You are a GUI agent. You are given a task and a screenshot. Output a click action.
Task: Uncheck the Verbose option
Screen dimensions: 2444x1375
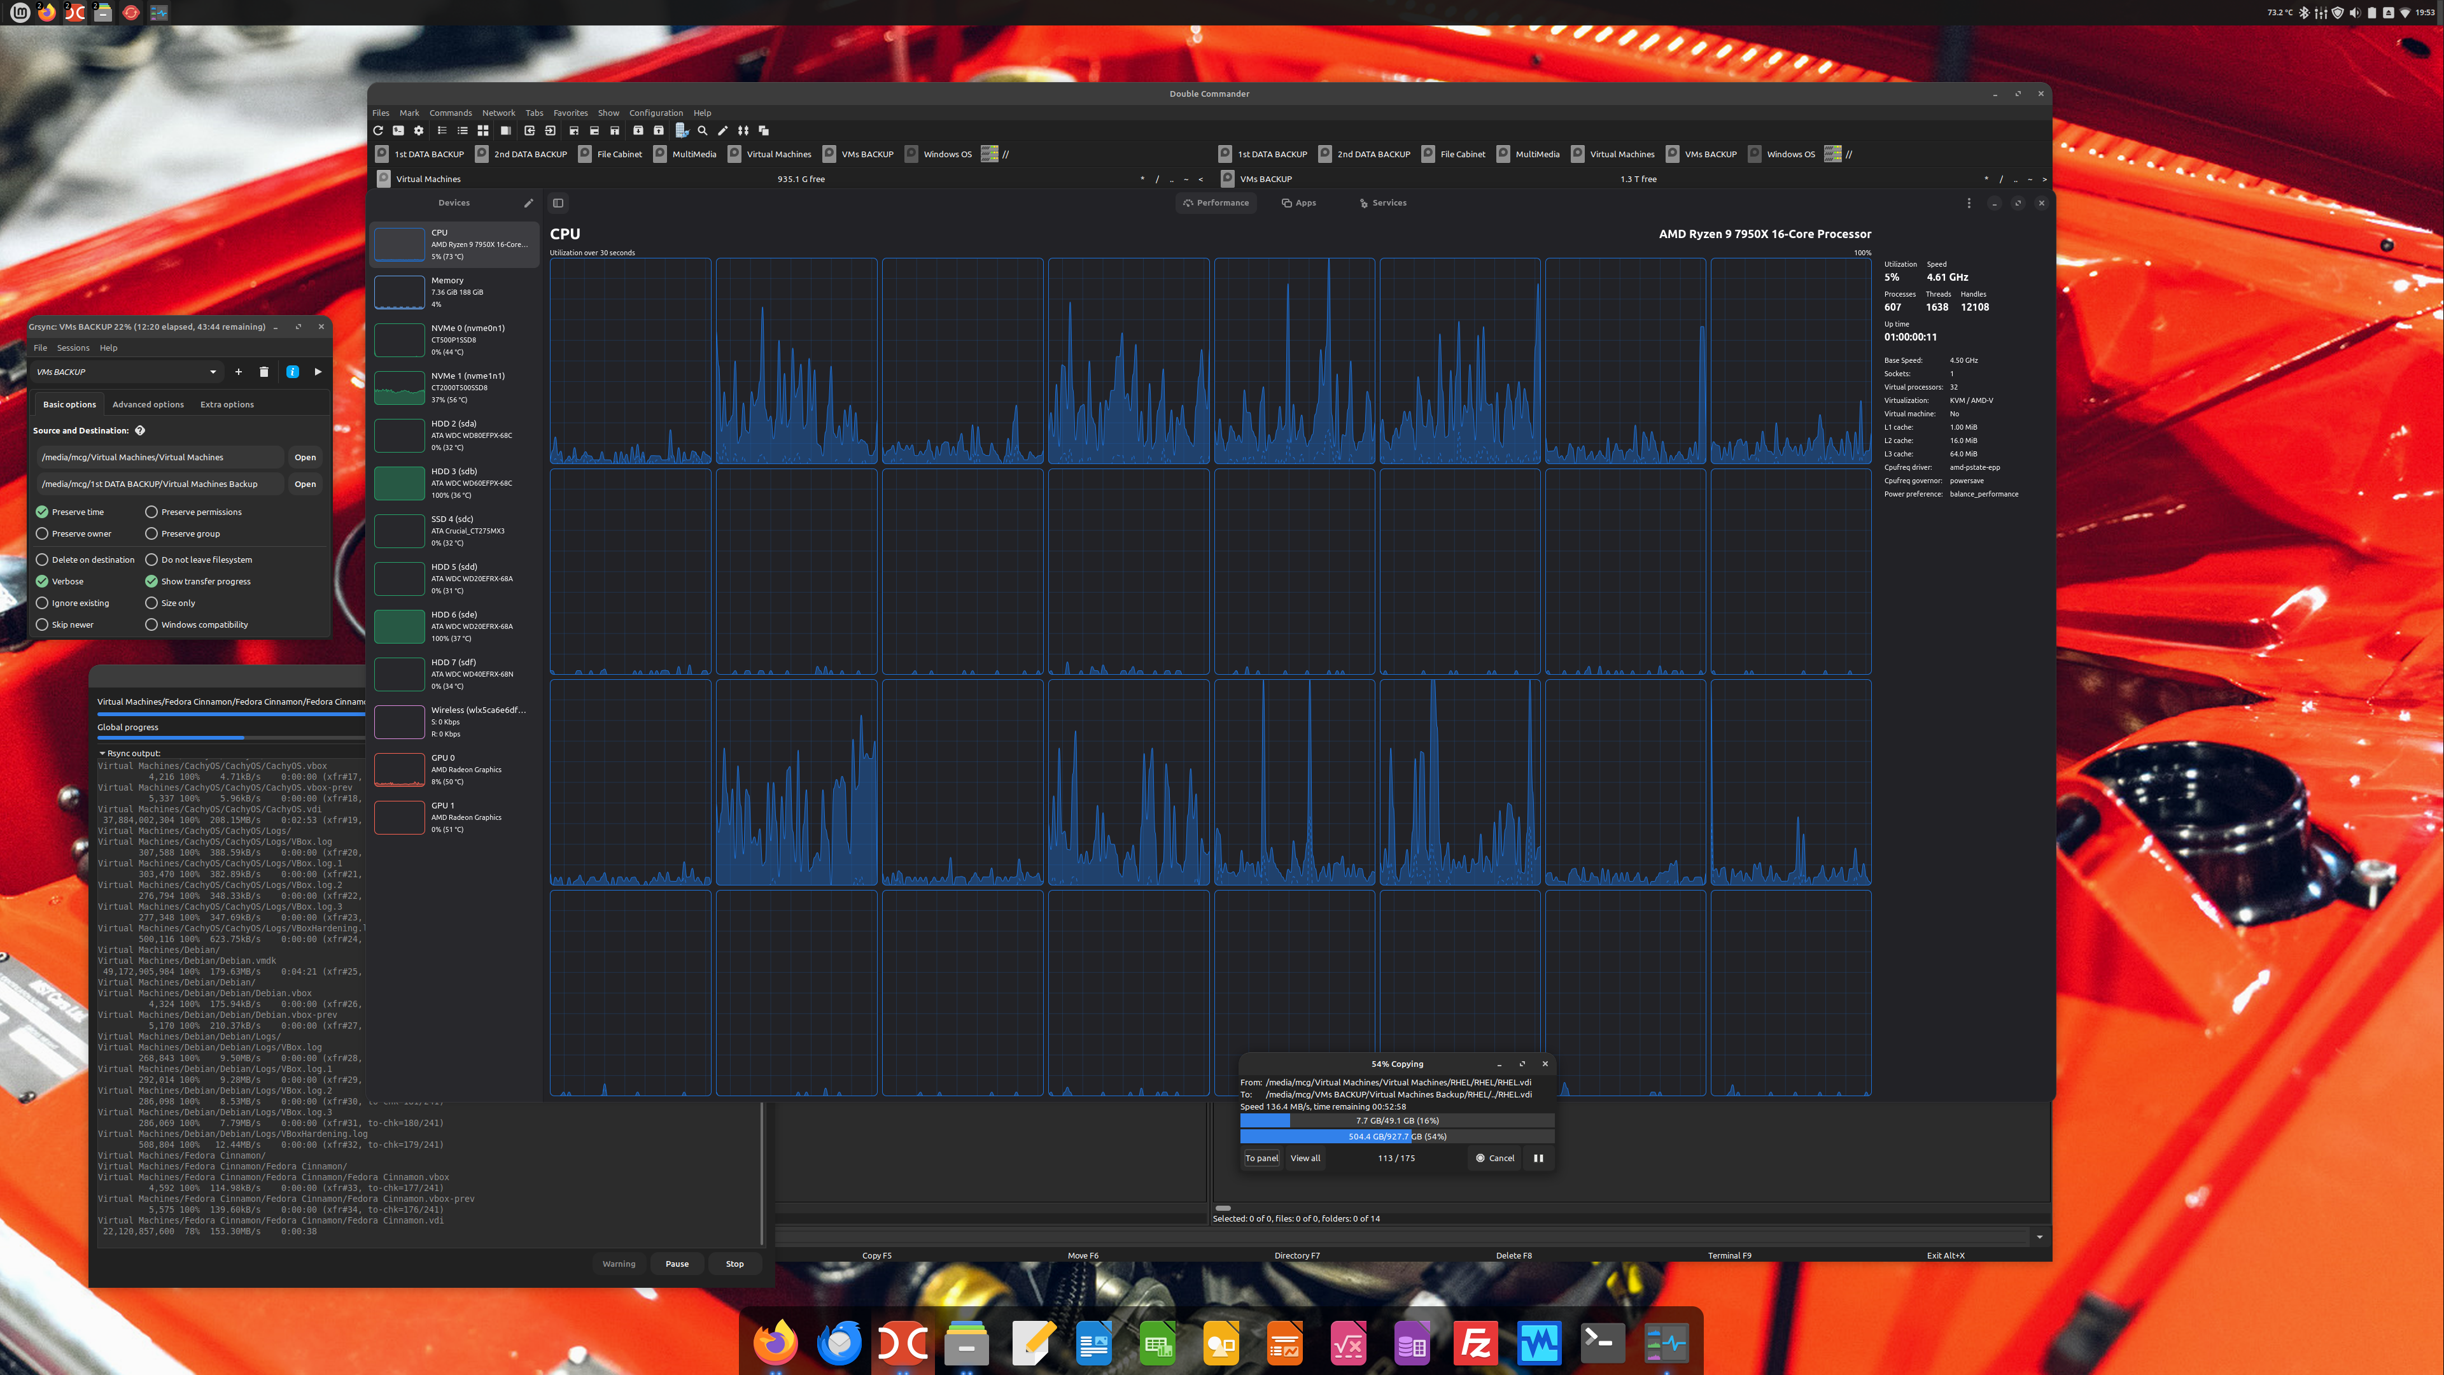(x=42, y=582)
